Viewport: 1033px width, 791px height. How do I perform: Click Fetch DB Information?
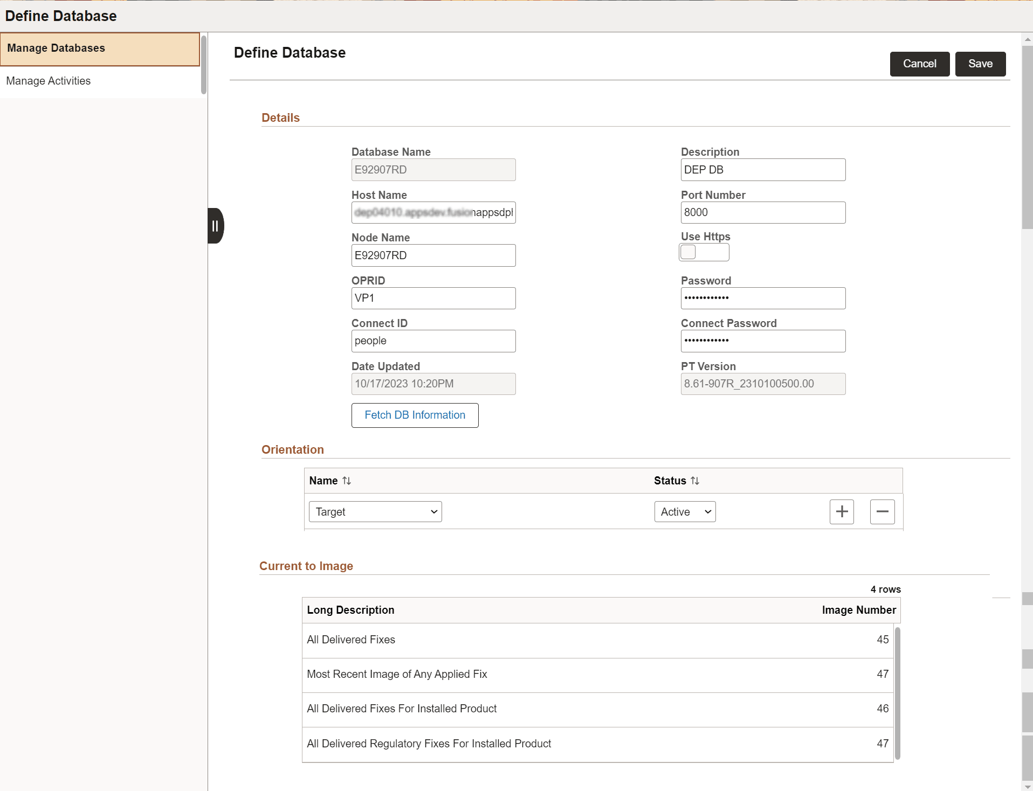point(415,415)
